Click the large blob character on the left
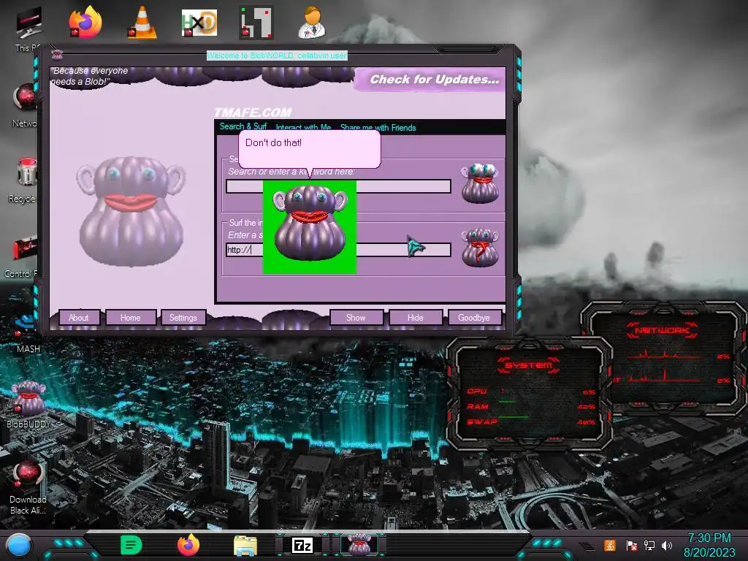748x561 pixels. [131, 211]
